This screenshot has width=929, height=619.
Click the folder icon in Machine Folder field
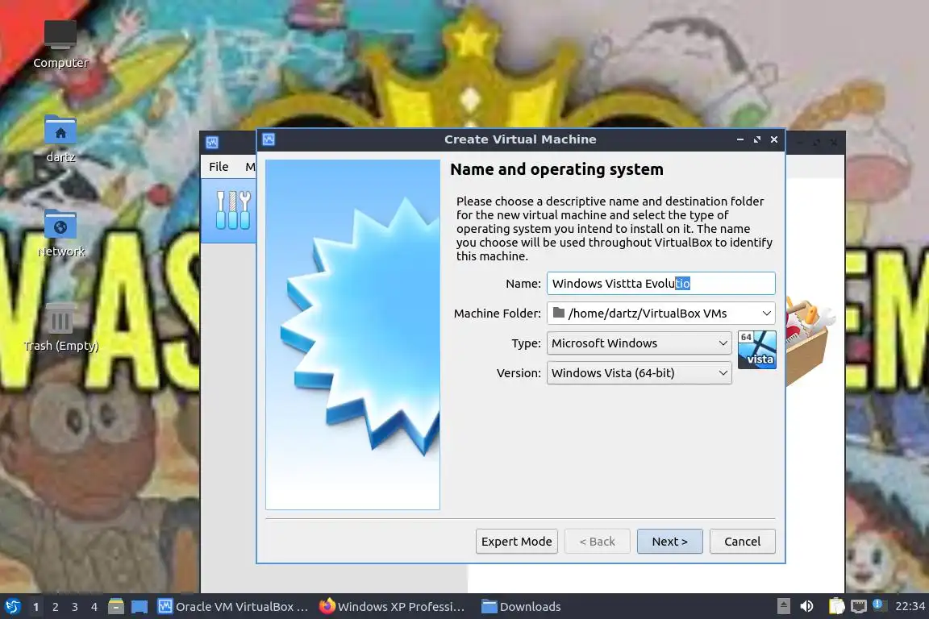(x=558, y=312)
